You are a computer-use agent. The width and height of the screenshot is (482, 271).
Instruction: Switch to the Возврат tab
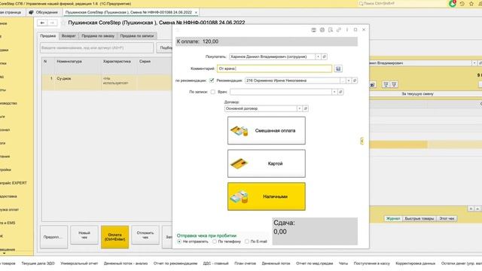coord(69,36)
